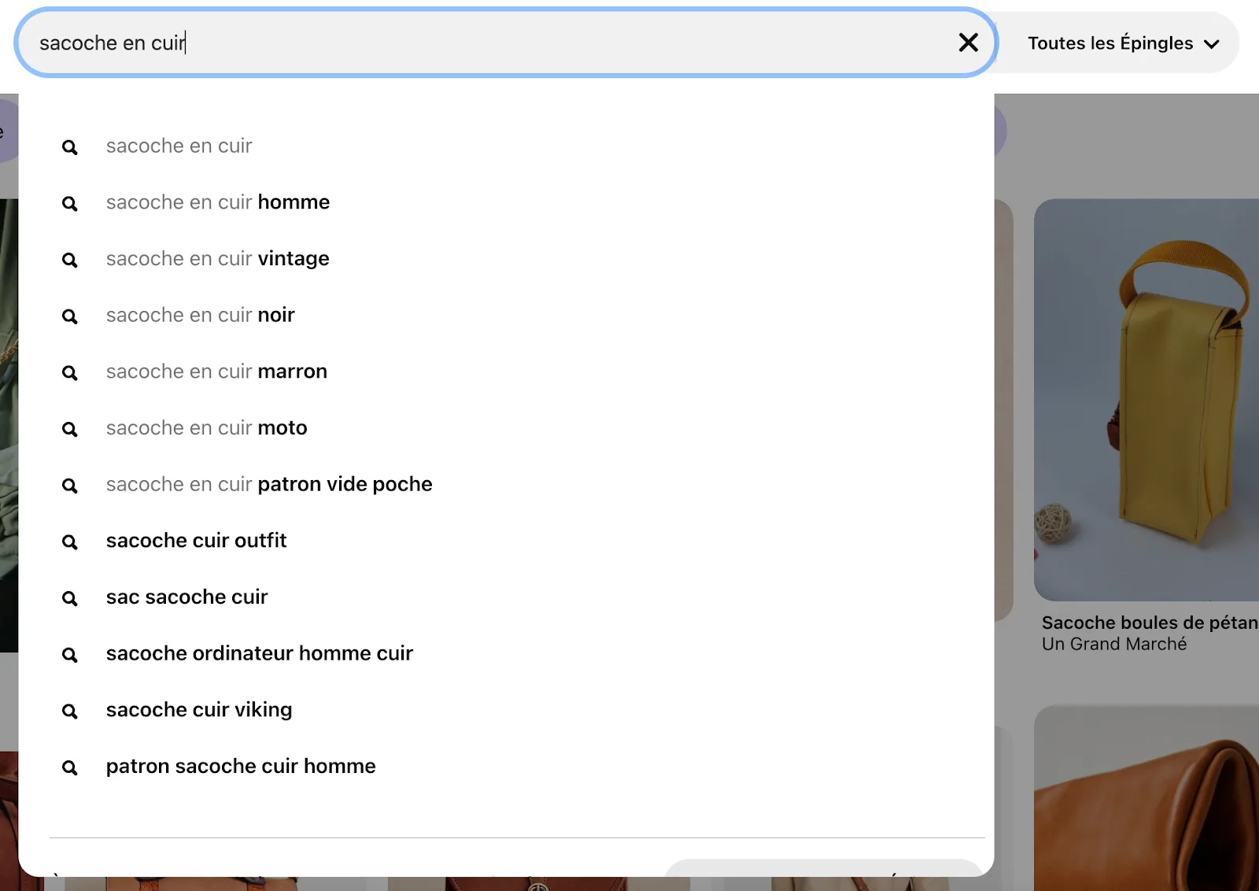The height and width of the screenshot is (891, 1259).
Task: Select 'sacoche en cuir patron vide poche'
Action: (x=269, y=484)
